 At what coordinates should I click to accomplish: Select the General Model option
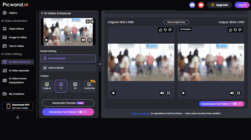pyautogui.click(x=68, y=58)
